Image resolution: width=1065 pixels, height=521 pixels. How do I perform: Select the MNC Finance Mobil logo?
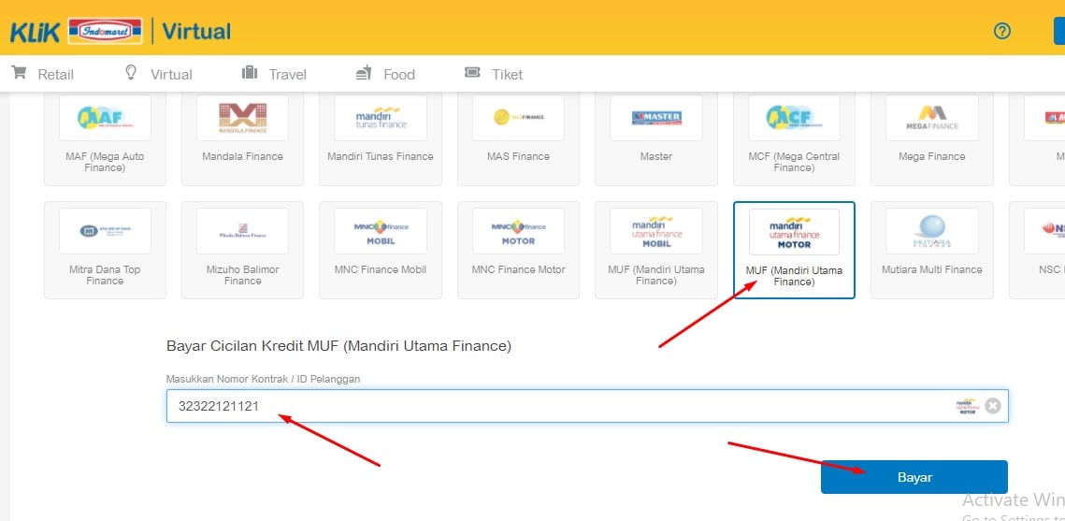pos(381,231)
